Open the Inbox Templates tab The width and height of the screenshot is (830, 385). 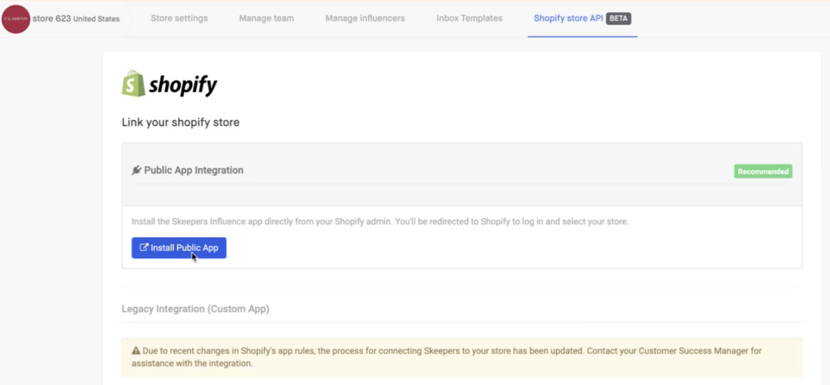pyautogui.click(x=469, y=18)
